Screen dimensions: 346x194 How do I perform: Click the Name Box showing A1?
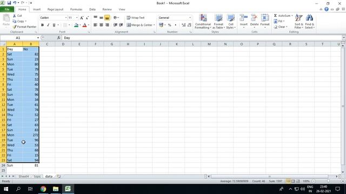point(18,38)
